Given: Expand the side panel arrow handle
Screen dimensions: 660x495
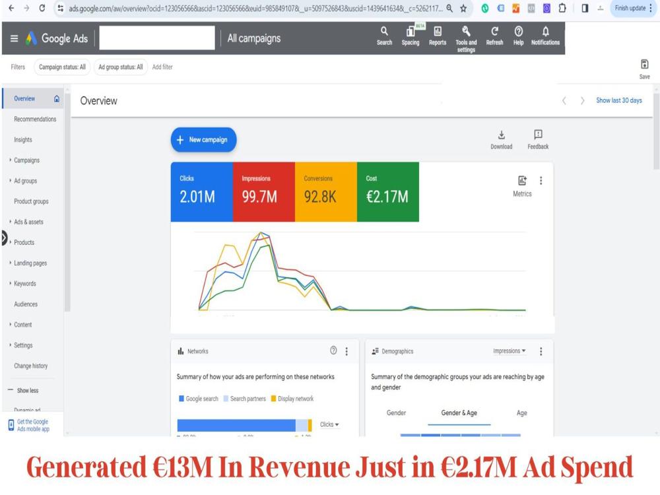Looking at the screenshot, I should 4,238.
